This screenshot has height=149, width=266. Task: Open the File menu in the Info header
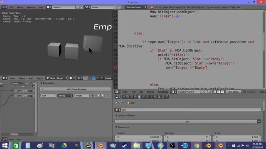point(11,7)
